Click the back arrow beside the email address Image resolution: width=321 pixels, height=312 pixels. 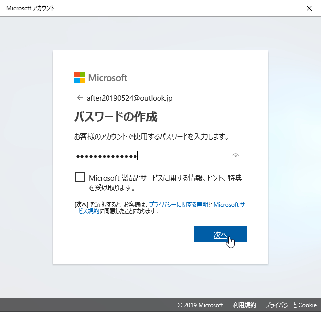coord(80,98)
